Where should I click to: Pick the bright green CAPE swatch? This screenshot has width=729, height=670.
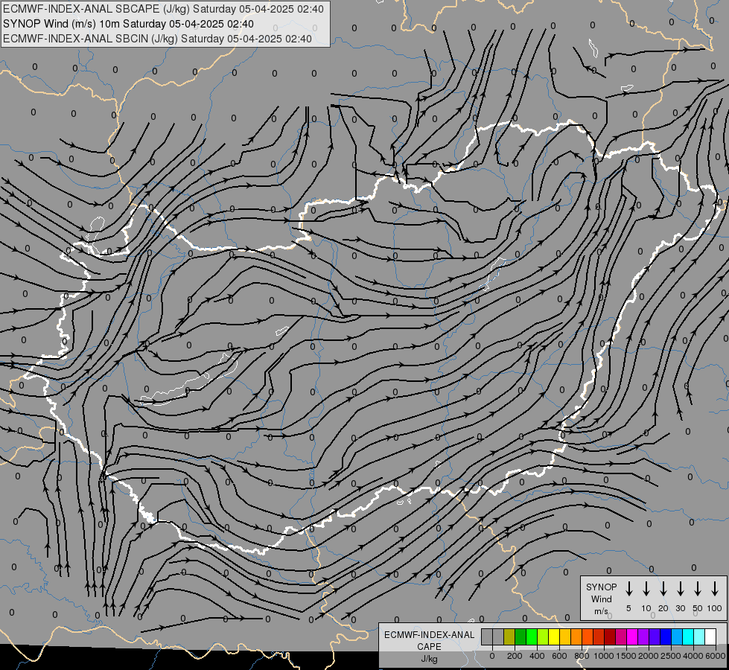532,636
